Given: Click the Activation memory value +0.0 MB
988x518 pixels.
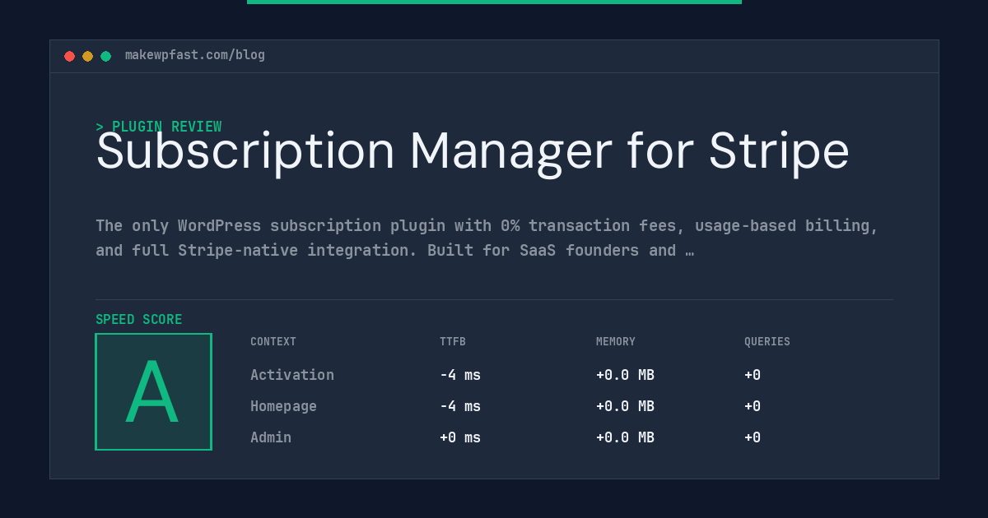Looking at the screenshot, I should click(625, 375).
